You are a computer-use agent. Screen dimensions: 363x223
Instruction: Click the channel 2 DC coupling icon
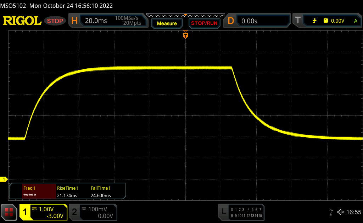click(x=84, y=209)
